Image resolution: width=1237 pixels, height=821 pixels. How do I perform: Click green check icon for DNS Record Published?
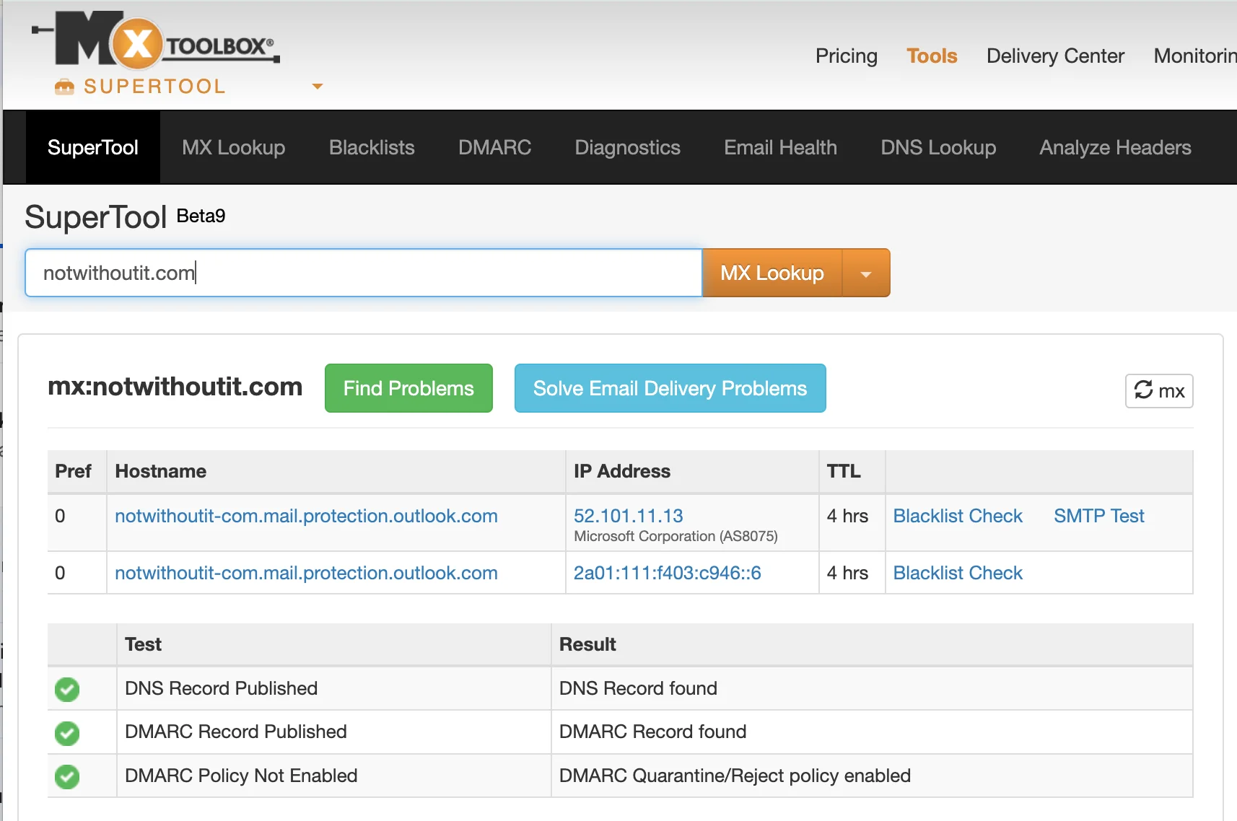(x=67, y=689)
